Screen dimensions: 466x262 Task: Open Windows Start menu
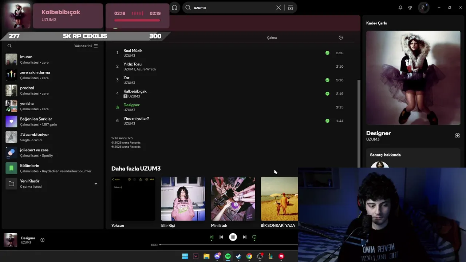tap(185, 256)
